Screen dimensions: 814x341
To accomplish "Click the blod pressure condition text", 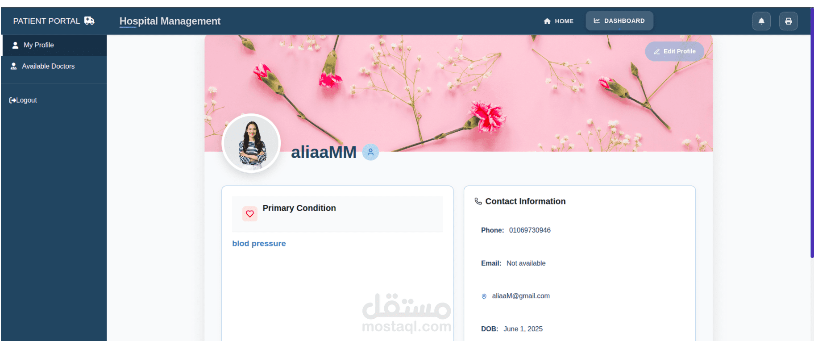I will pyautogui.click(x=259, y=244).
